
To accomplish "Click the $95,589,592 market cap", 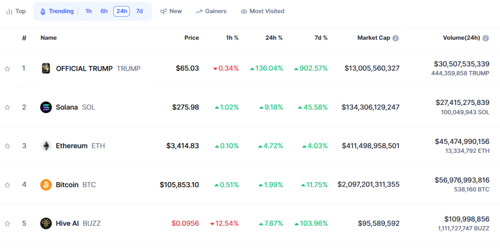I will coord(379,223).
